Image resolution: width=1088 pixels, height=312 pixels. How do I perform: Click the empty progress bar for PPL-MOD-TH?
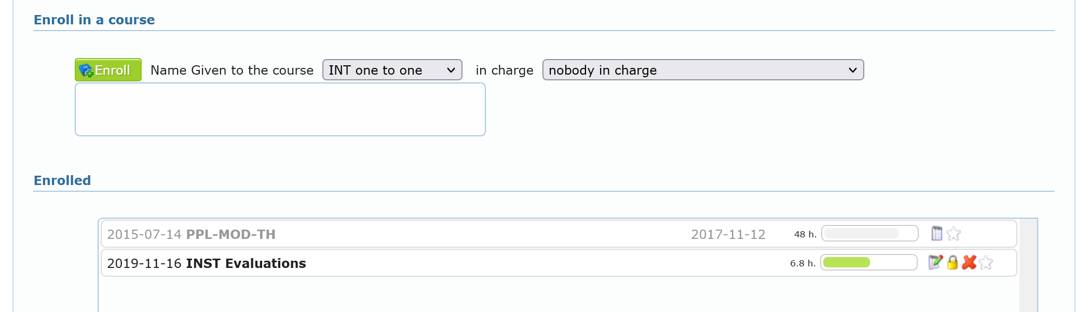click(x=869, y=234)
